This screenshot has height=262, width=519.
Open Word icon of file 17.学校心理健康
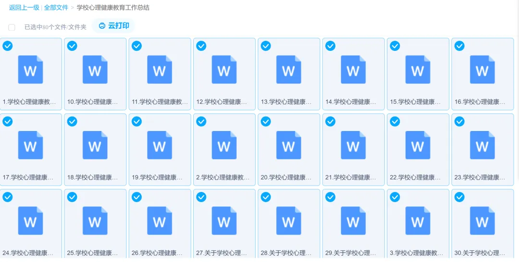(x=30, y=145)
